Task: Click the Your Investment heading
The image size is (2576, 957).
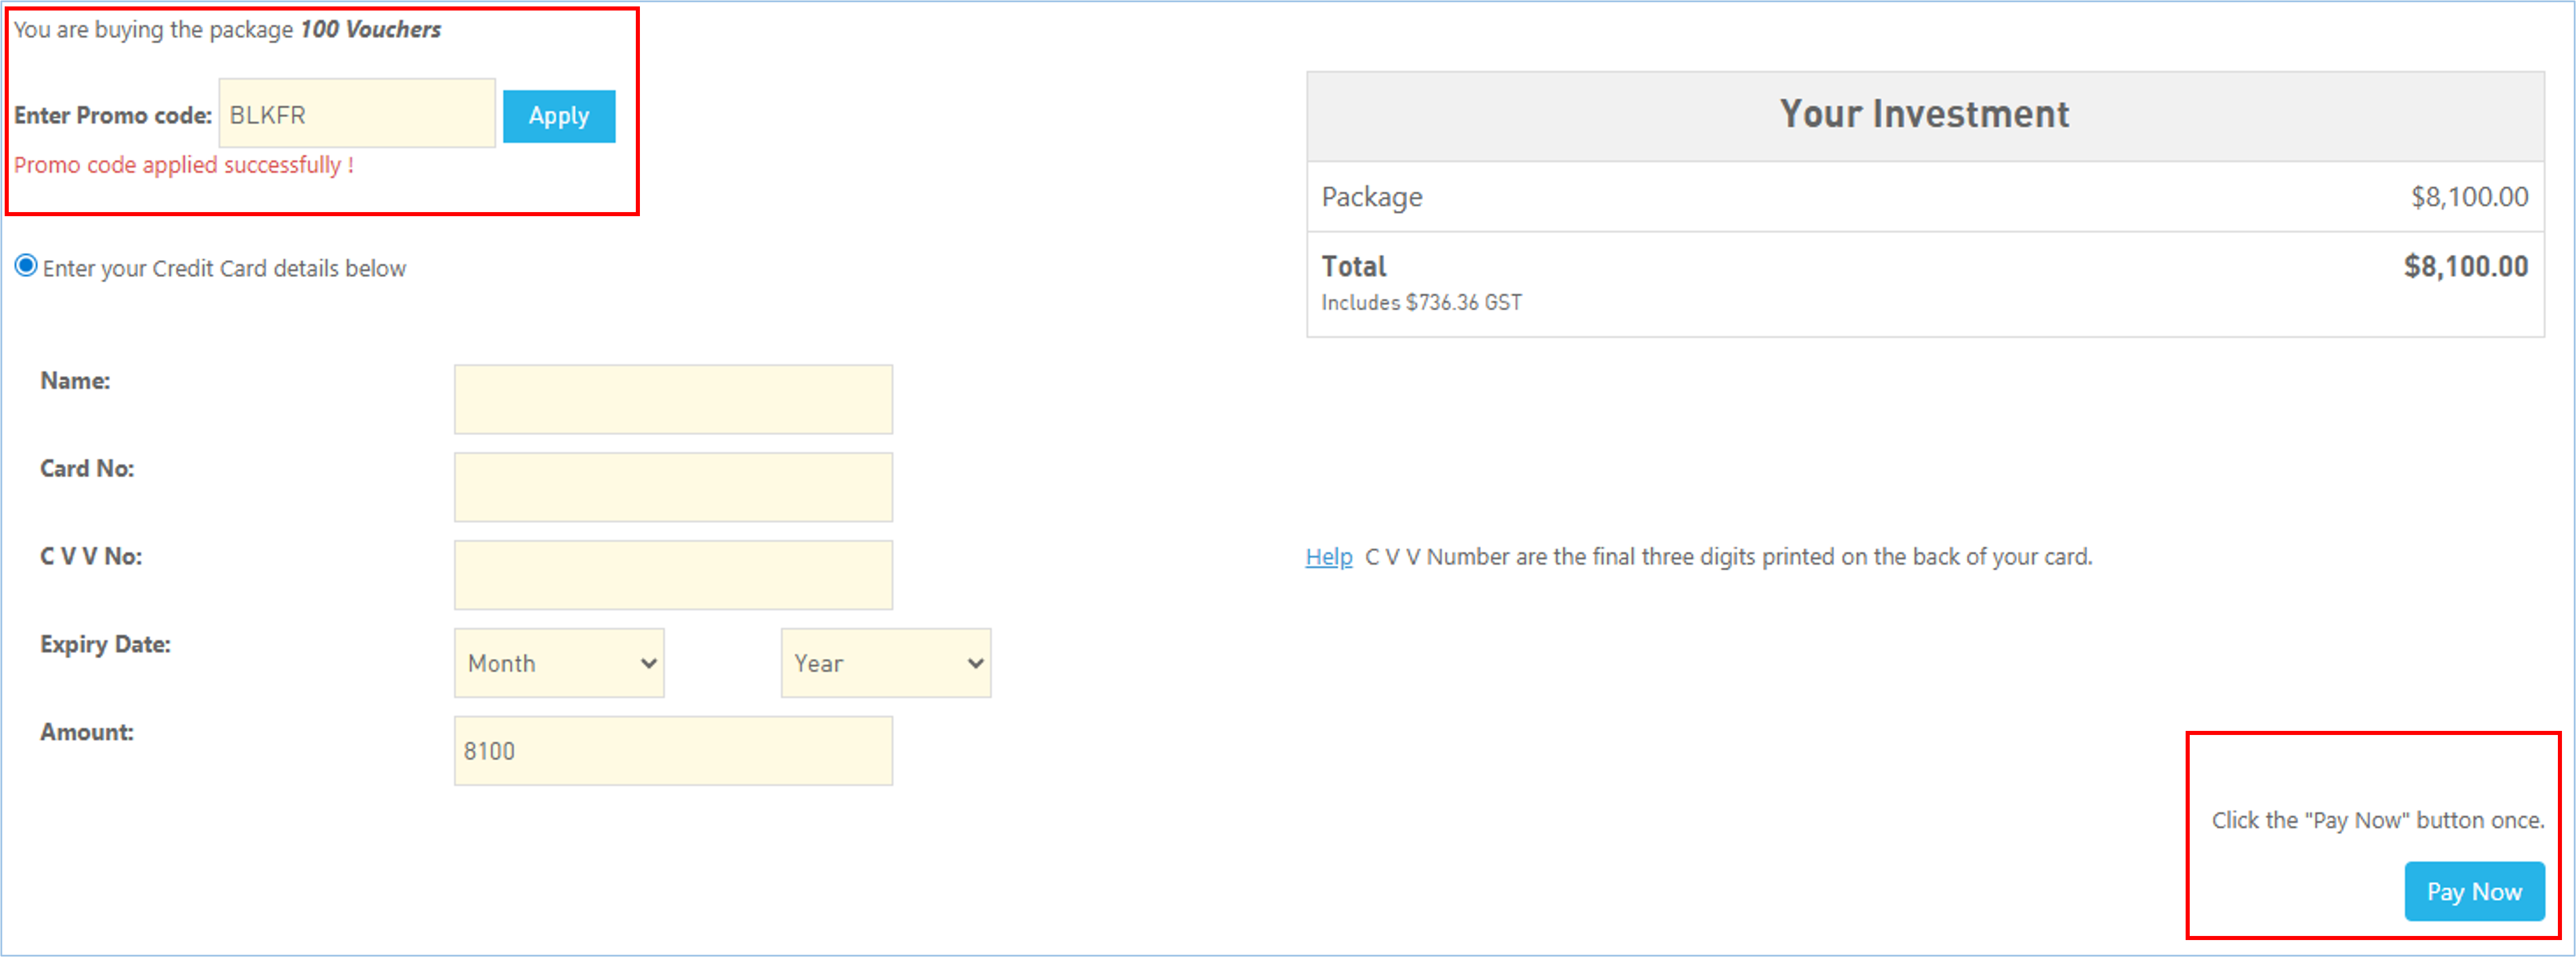Action: [x=1924, y=114]
